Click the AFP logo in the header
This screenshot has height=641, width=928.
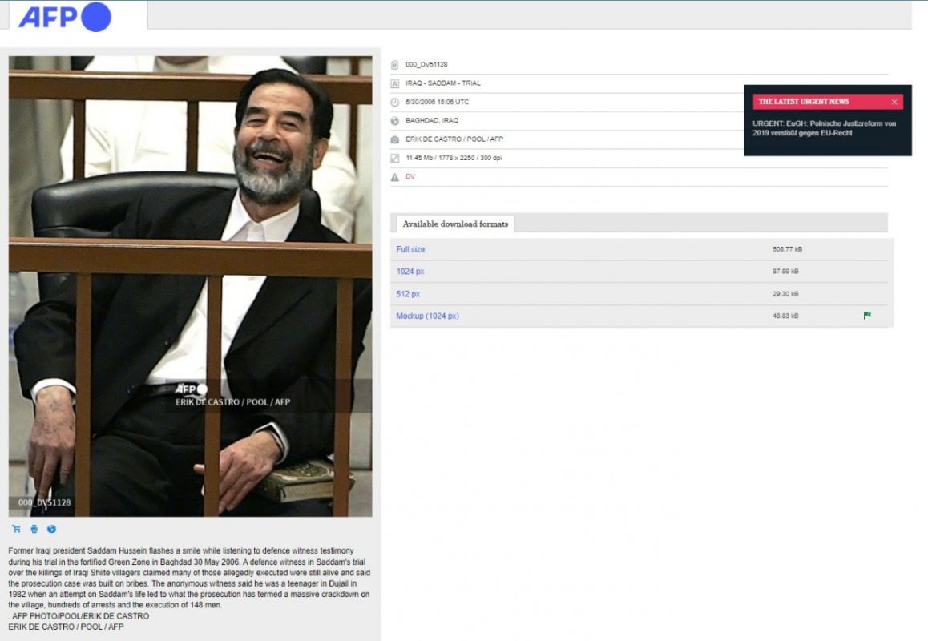[x=64, y=17]
